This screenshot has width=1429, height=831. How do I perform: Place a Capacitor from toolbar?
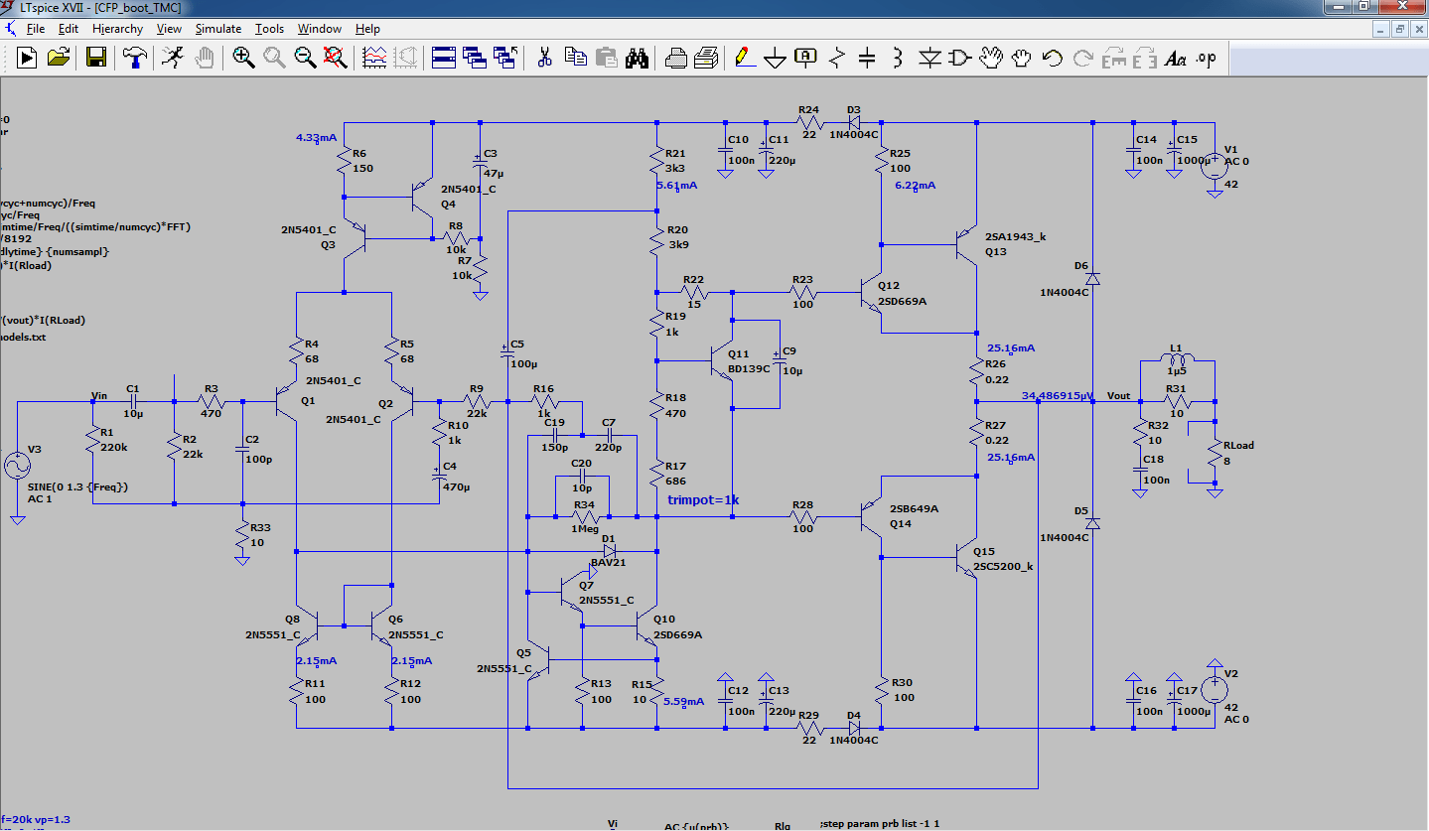pos(867,58)
